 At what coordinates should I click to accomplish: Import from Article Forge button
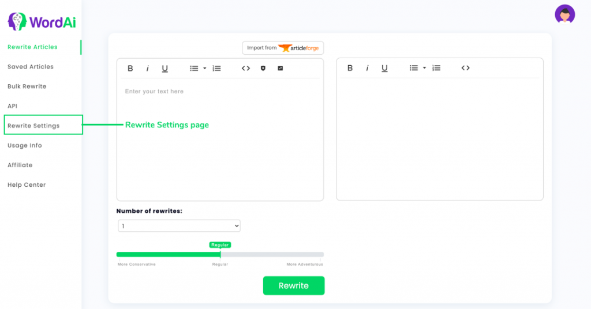(283, 48)
